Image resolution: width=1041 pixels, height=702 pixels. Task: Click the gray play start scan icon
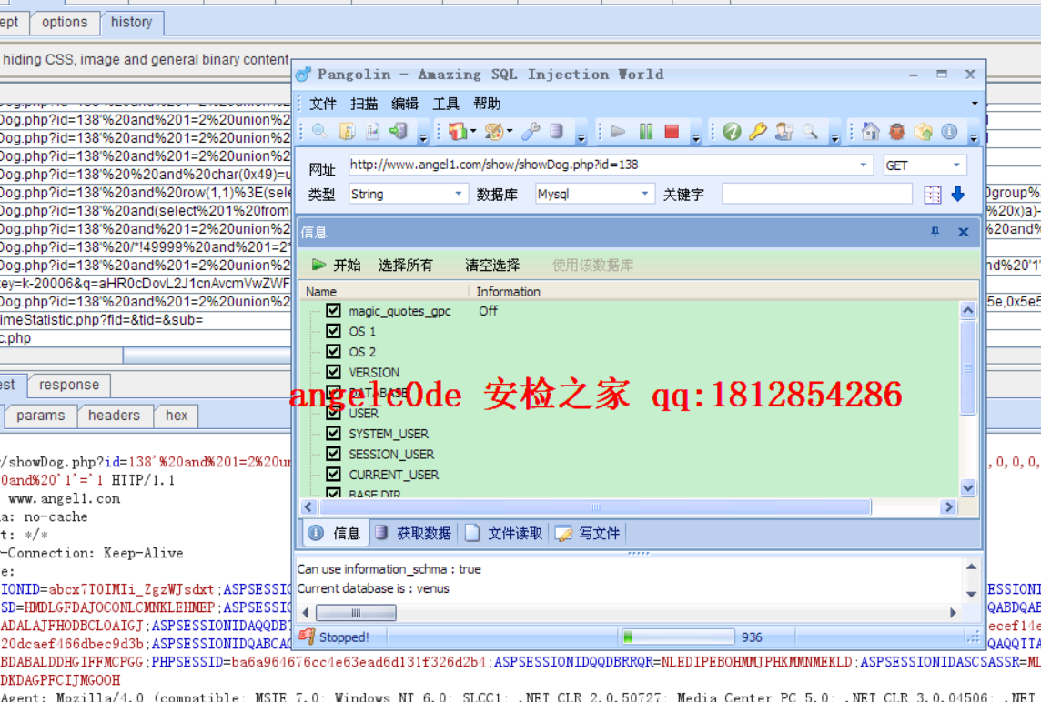(619, 131)
